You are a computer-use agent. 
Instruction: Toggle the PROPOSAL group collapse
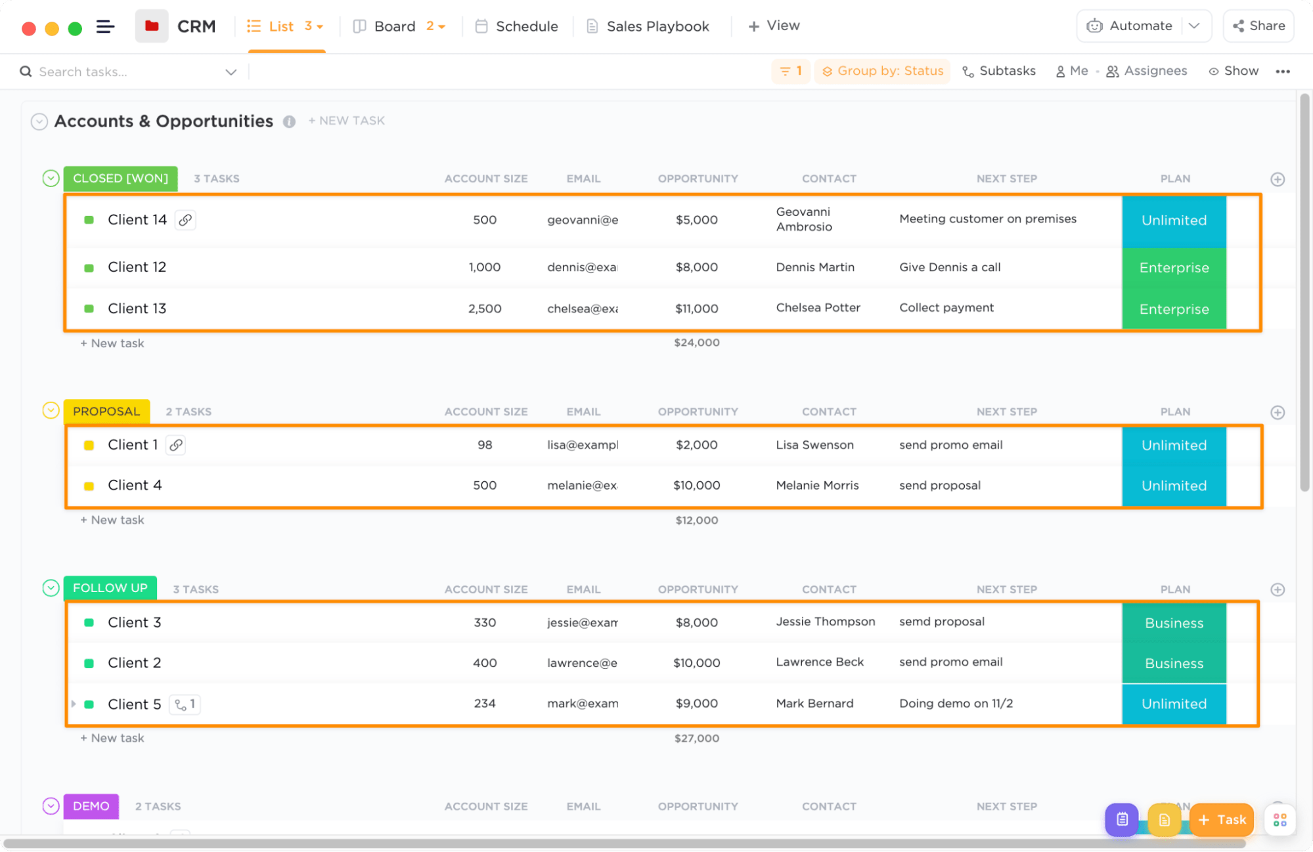(49, 411)
